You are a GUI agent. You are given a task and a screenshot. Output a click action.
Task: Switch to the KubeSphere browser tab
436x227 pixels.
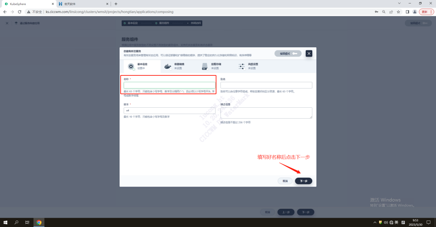click(28, 4)
